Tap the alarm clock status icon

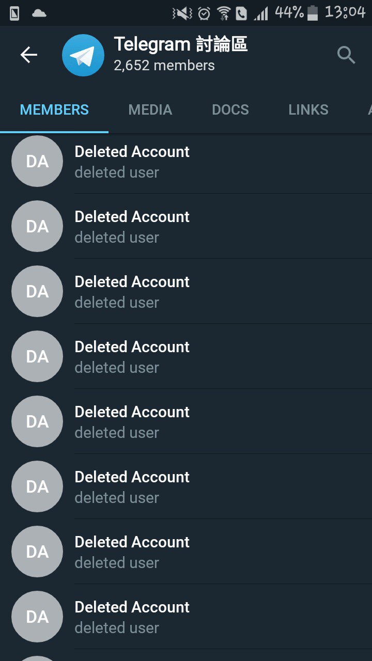(x=205, y=13)
